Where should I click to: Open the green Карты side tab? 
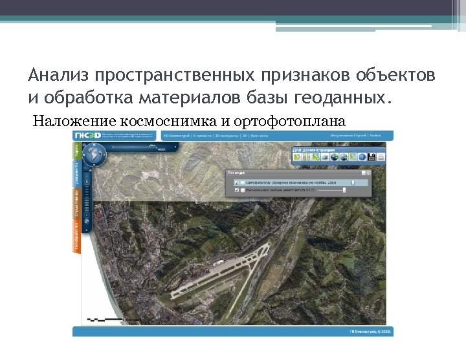tap(76, 151)
